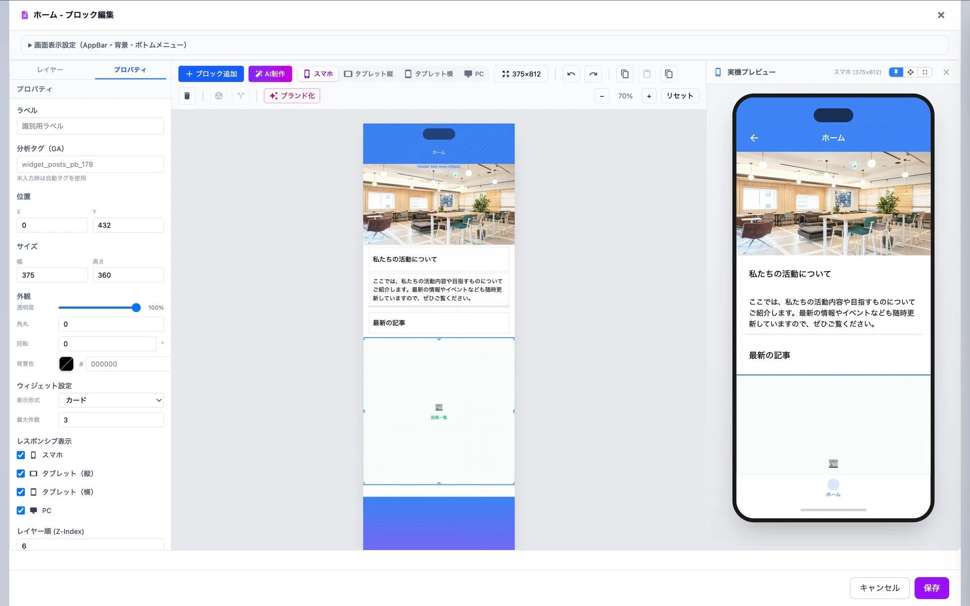Close the 実機プレビュー panel
The width and height of the screenshot is (970, 606).
(946, 72)
